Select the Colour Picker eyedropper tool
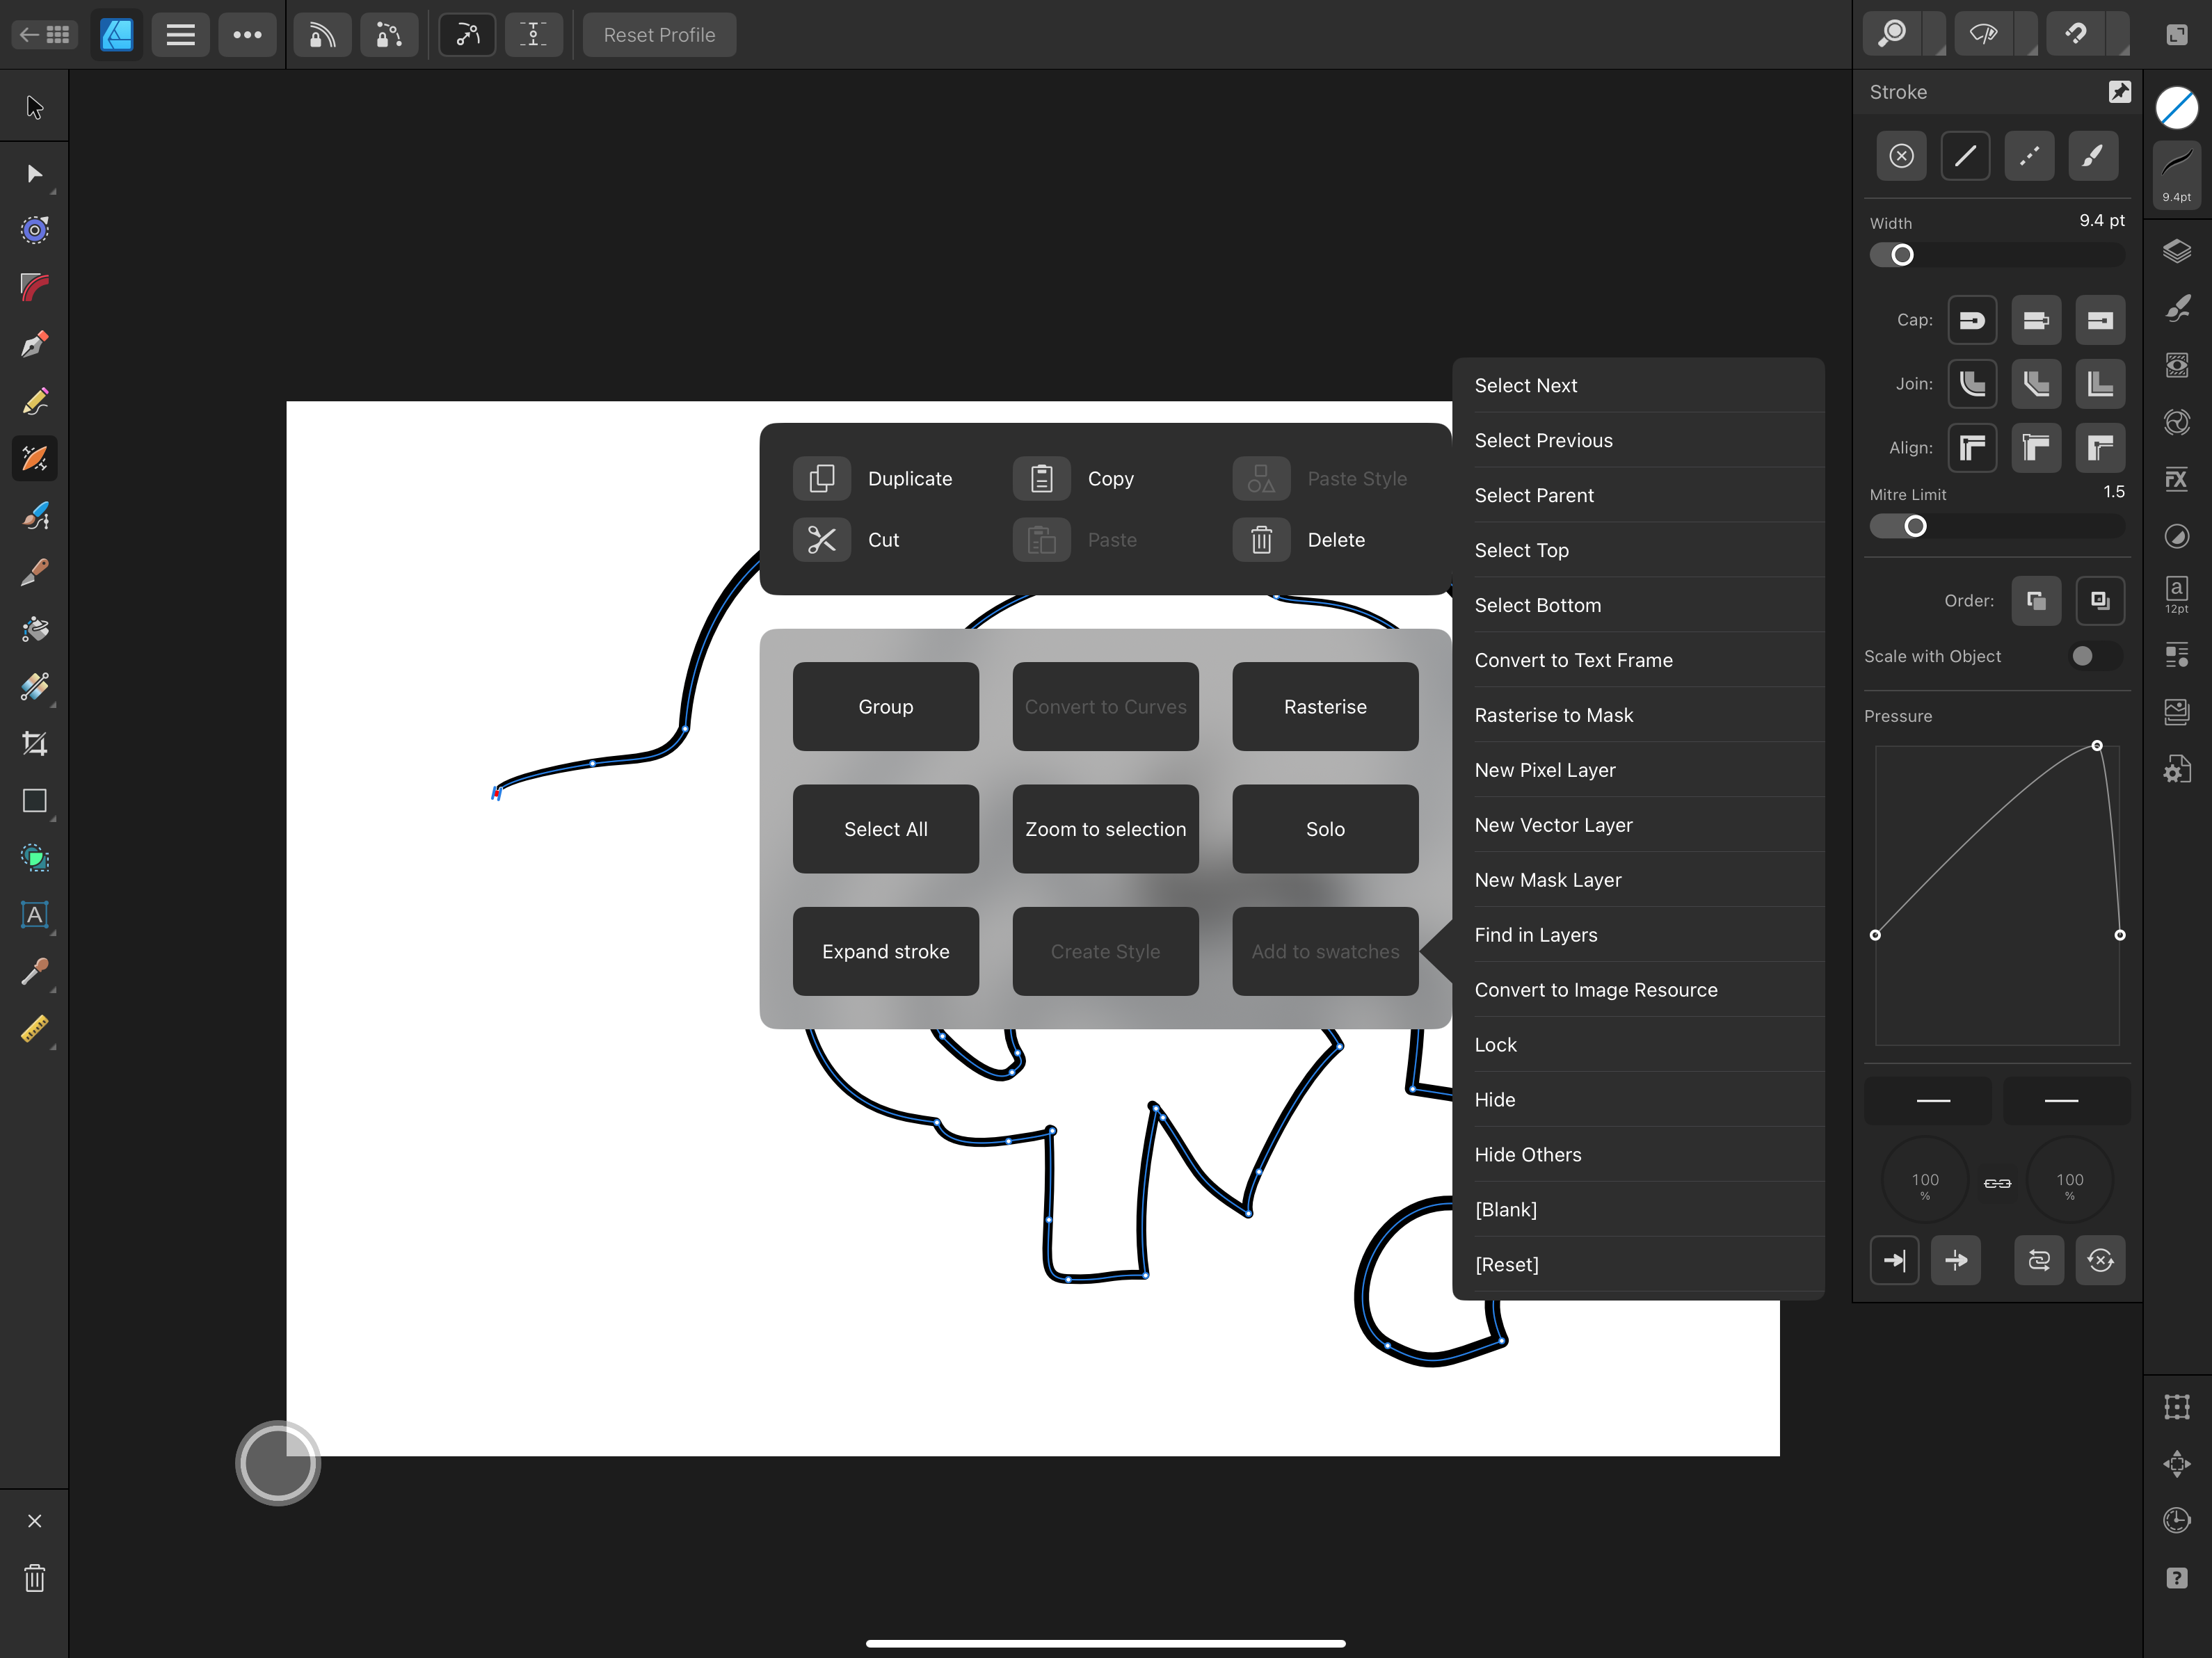 coord(34,972)
